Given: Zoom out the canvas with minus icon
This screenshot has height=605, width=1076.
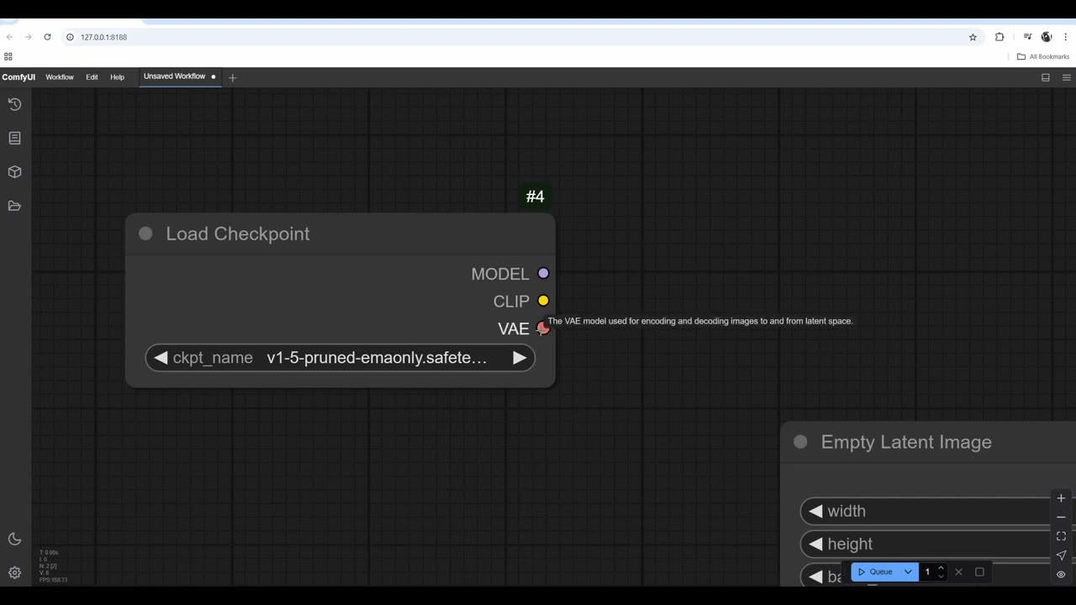Looking at the screenshot, I should click(x=1061, y=518).
